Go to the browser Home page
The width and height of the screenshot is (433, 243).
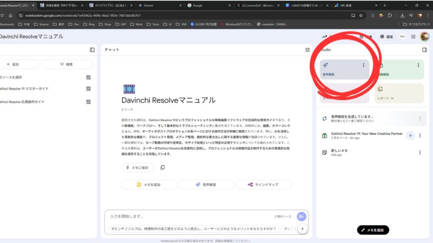point(11,16)
